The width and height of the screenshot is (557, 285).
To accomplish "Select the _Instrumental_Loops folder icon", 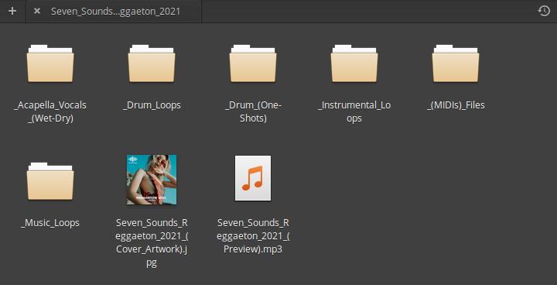I will [x=354, y=64].
